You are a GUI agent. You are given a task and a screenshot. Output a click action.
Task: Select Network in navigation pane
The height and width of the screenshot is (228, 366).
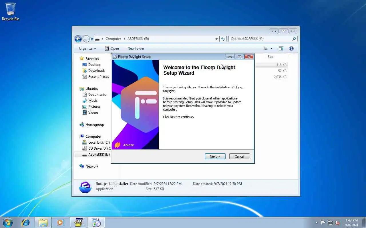tap(92, 166)
